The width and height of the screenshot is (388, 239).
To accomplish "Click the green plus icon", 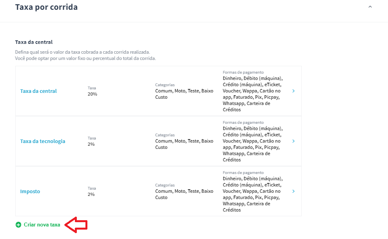I will pyautogui.click(x=18, y=225).
